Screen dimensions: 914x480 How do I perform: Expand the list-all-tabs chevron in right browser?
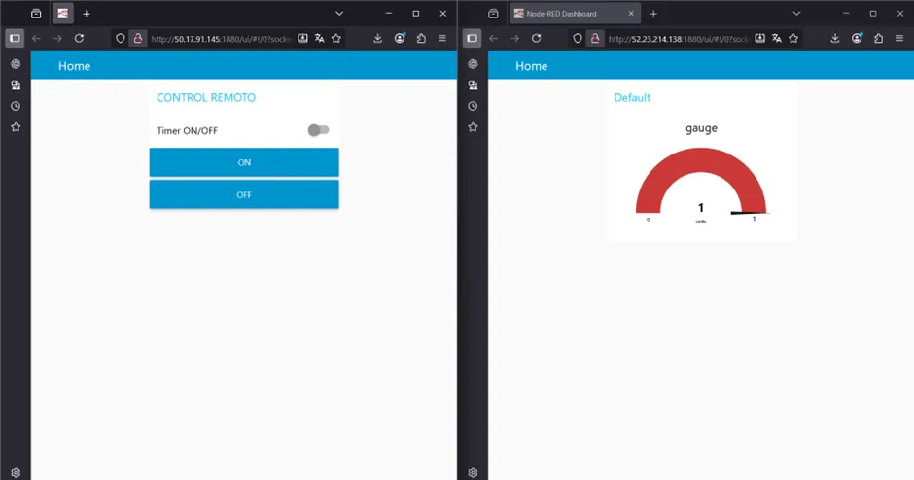pos(796,14)
